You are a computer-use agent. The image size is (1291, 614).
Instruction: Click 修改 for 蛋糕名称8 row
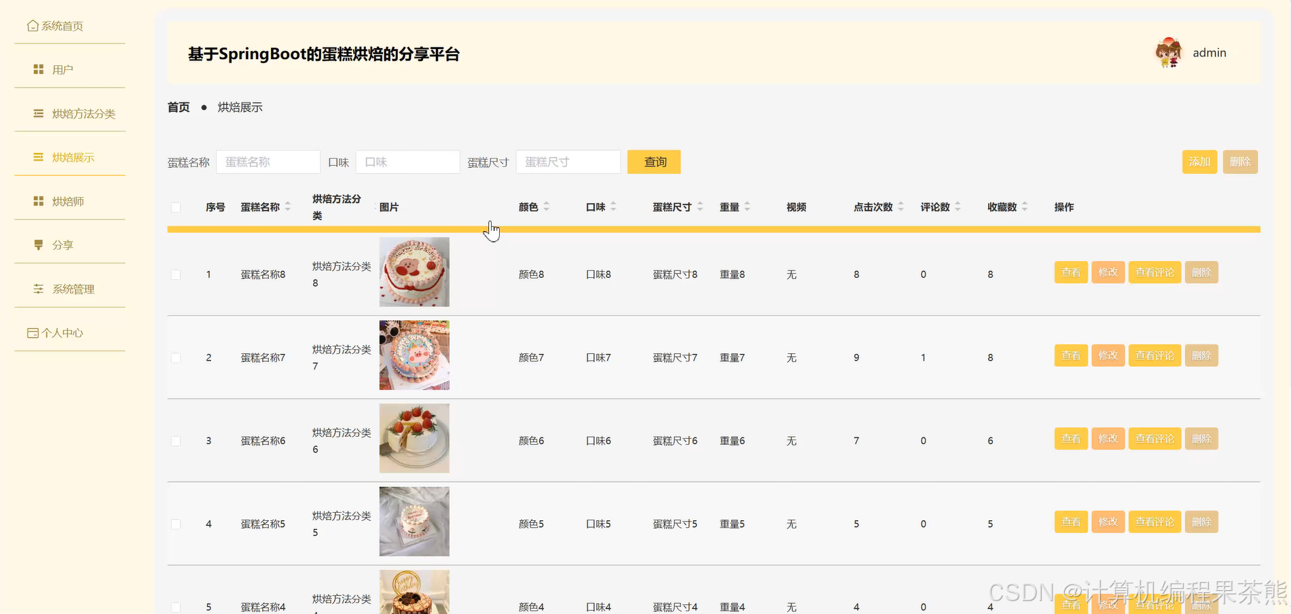[1108, 272]
